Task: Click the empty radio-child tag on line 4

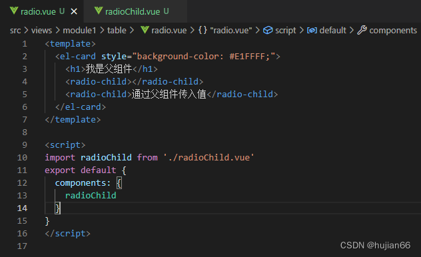Action: pos(135,81)
